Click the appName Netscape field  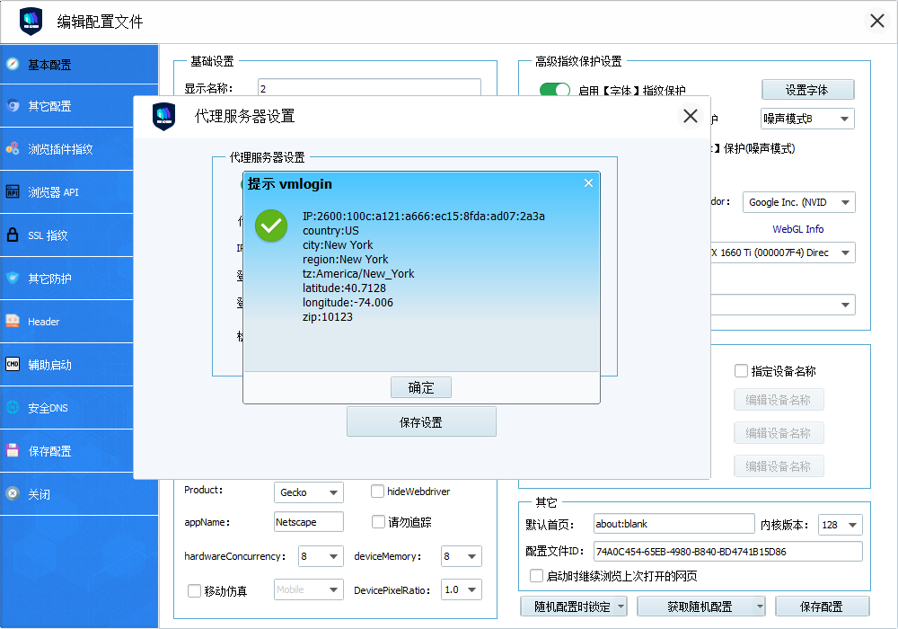309,522
